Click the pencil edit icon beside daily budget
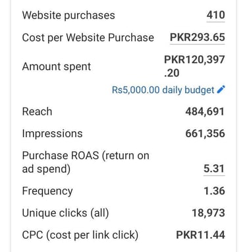This screenshot has height=252, width=247. 221,90
